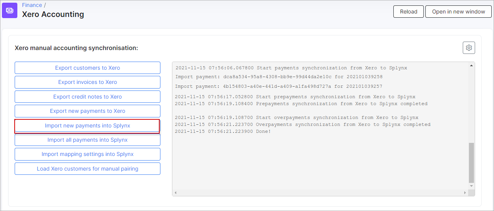The height and width of the screenshot is (211, 494).
Task: Export invoices to Xero
Action: point(88,82)
